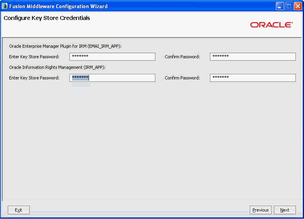304x219 pixels.
Task: Go back with the Previous button
Action: pyautogui.click(x=260, y=210)
